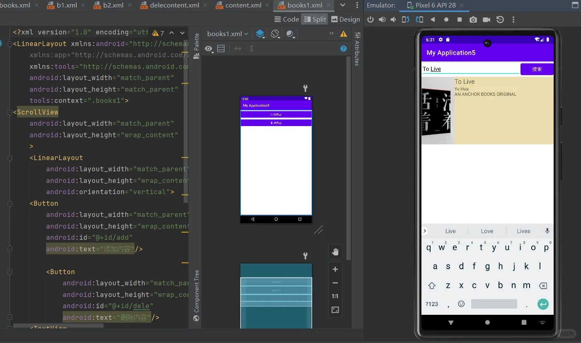Turn the emulator volume up
Viewport: 581px width, 343px height.
point(382,19)
